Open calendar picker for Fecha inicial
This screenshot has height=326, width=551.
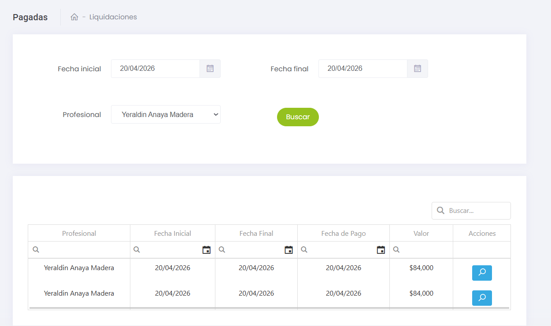[210, 69]
